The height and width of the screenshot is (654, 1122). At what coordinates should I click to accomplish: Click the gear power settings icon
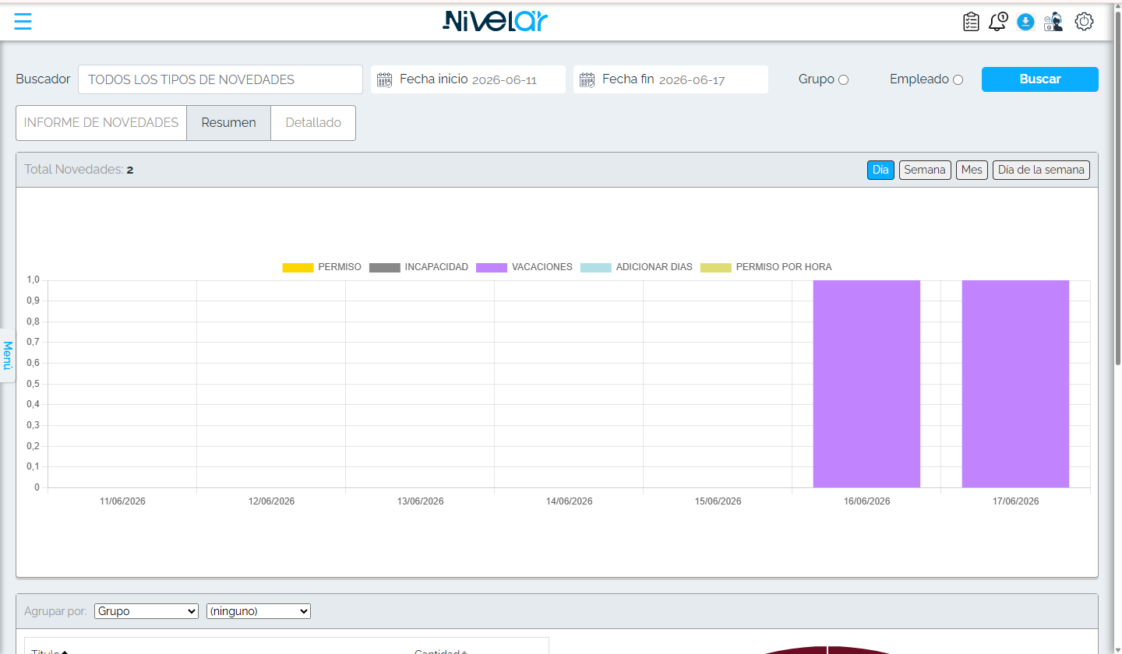pos(1084,22)
